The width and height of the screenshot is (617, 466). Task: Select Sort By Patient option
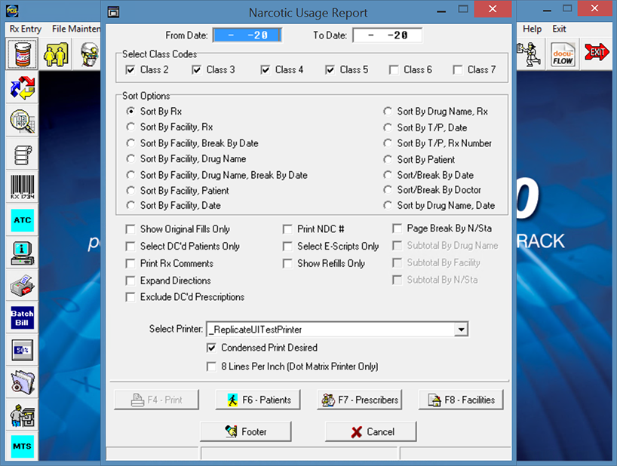click(x=388, y=160)
